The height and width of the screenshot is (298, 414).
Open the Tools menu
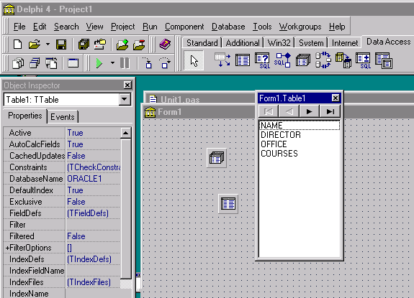coord(262,27)
